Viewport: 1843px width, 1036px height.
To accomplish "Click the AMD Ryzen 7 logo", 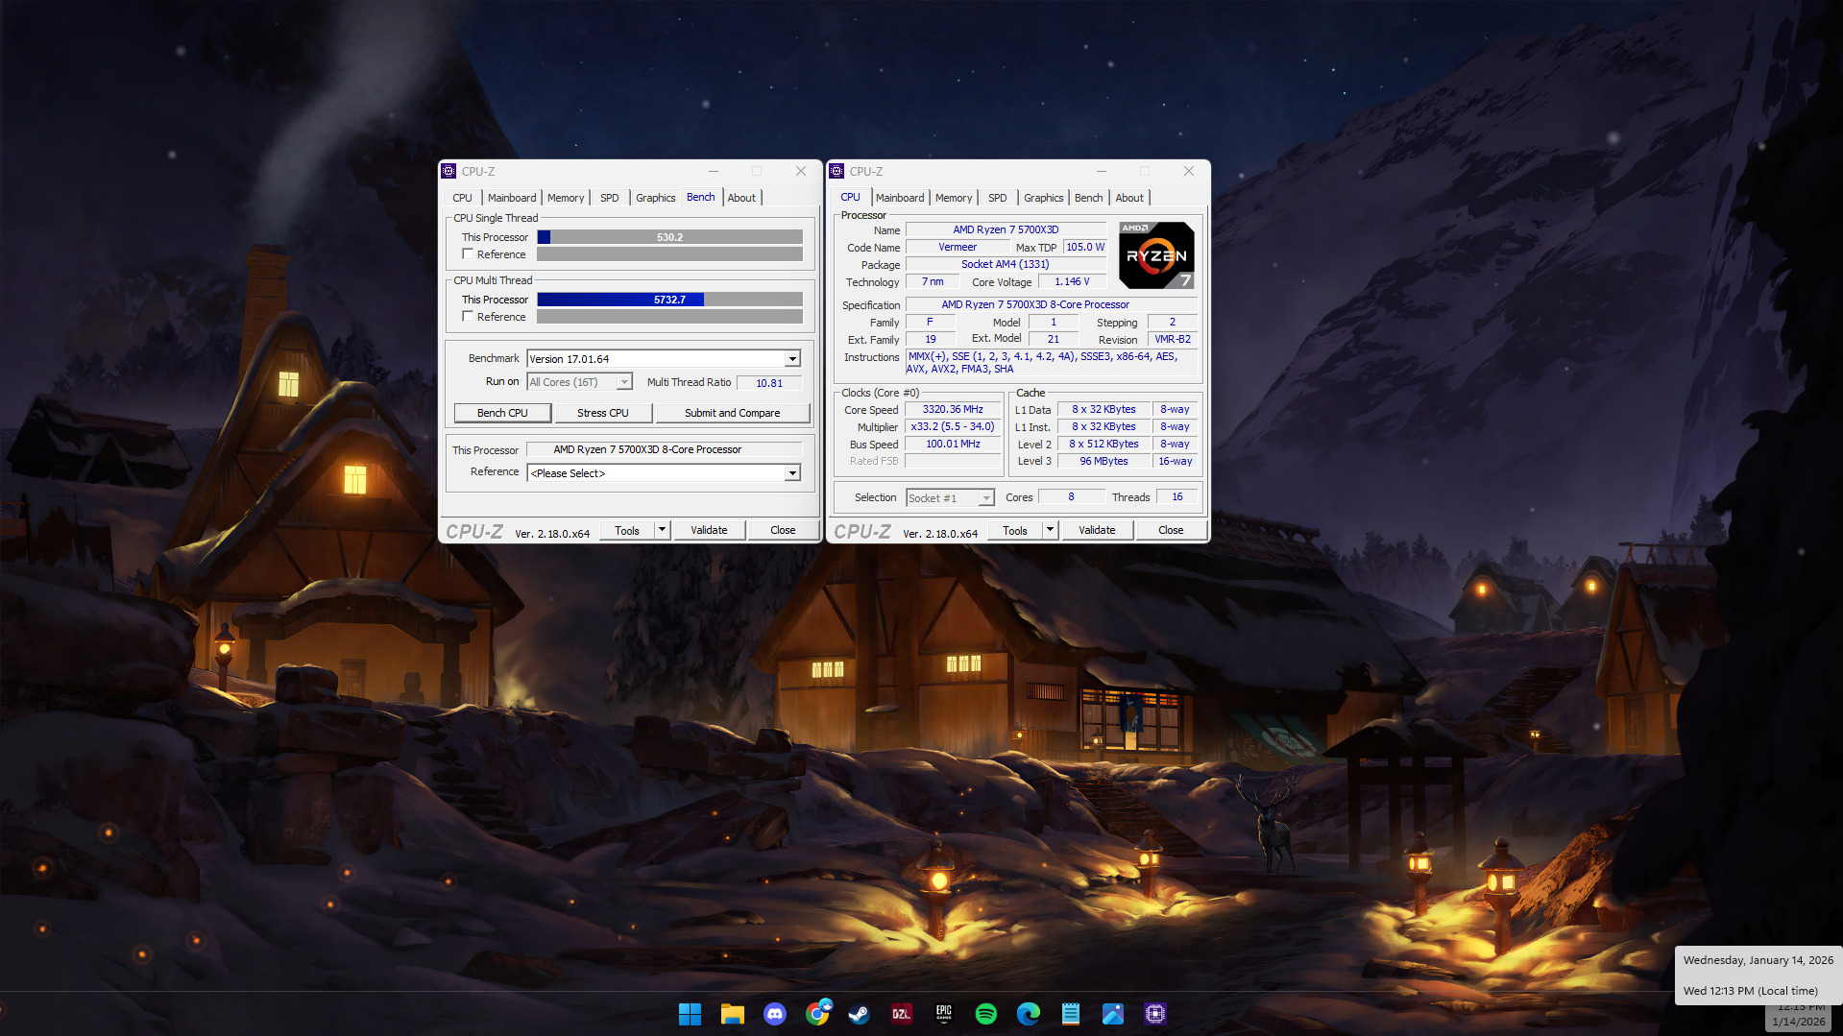I will 1156,255.
